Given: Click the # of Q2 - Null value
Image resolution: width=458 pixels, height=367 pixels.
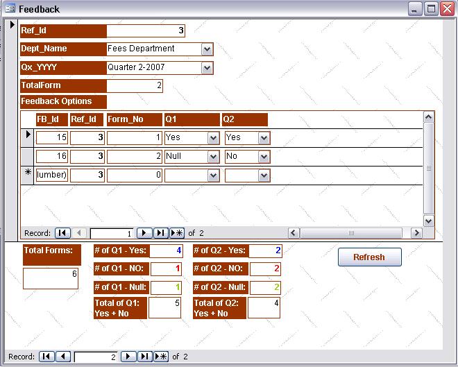Looking at the screenshot, I should pyautogui.click(x=265, y=288).
